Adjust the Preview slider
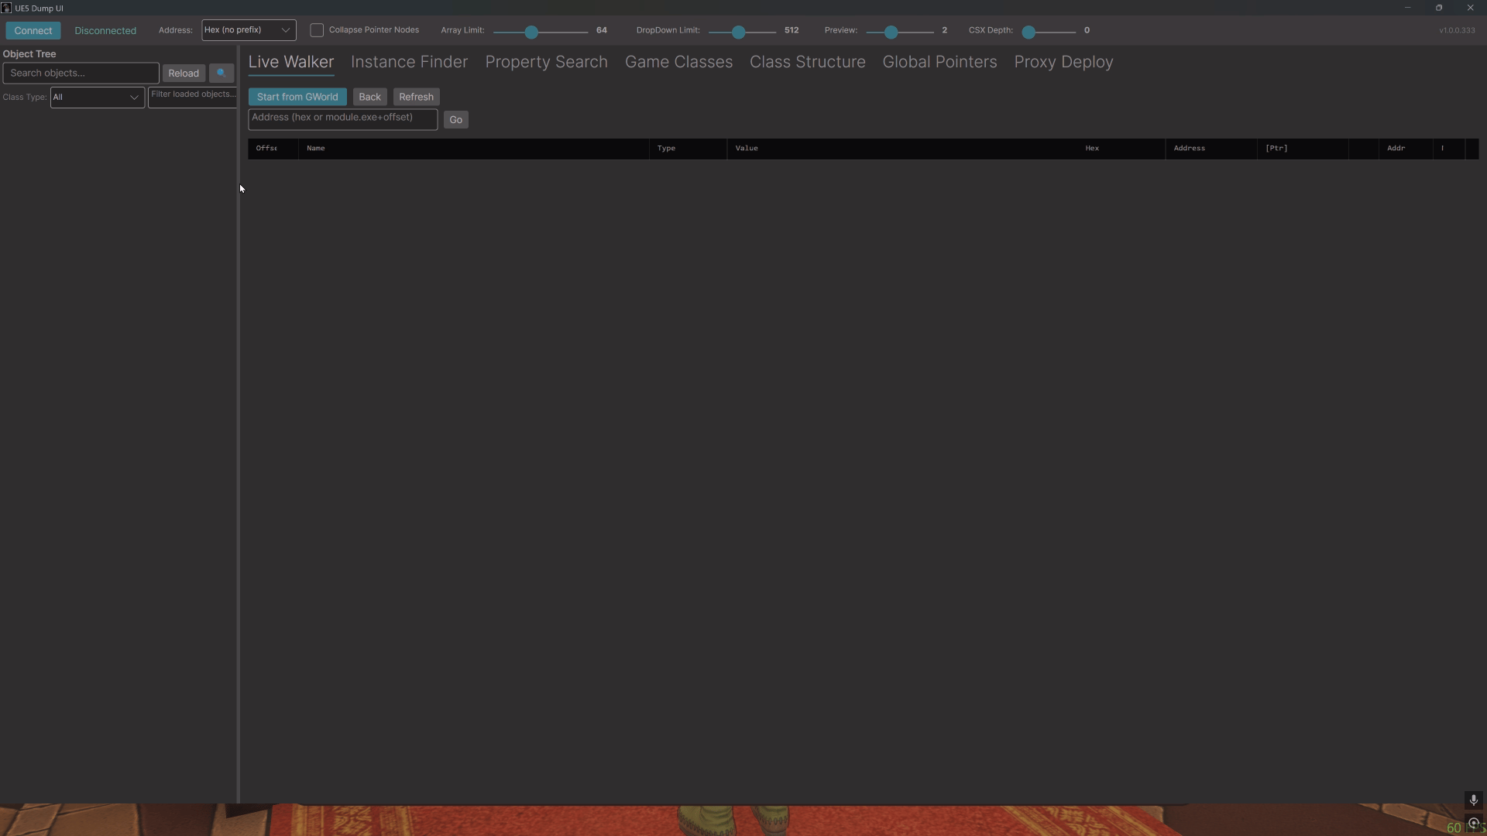This screenshot has height=836, width=1487. 899,32
